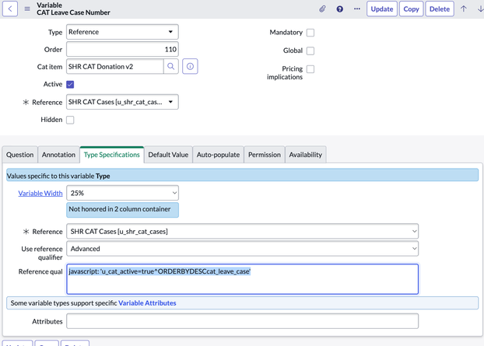Open Use reference qualifier dropdown showing Advanced
This screenshot has height=346, width=484.
tap(242, 249)
